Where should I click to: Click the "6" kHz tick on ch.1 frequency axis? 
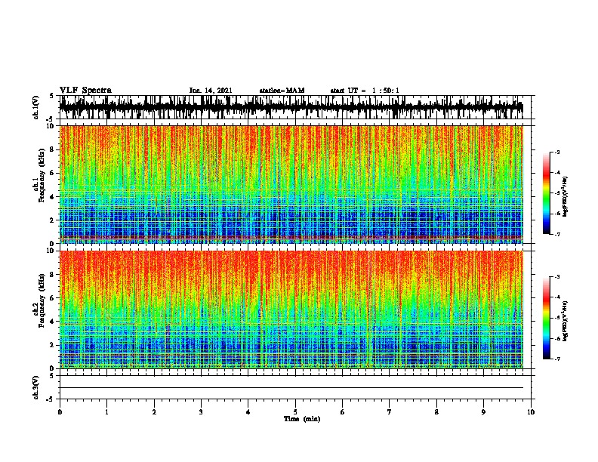point(53,173)
